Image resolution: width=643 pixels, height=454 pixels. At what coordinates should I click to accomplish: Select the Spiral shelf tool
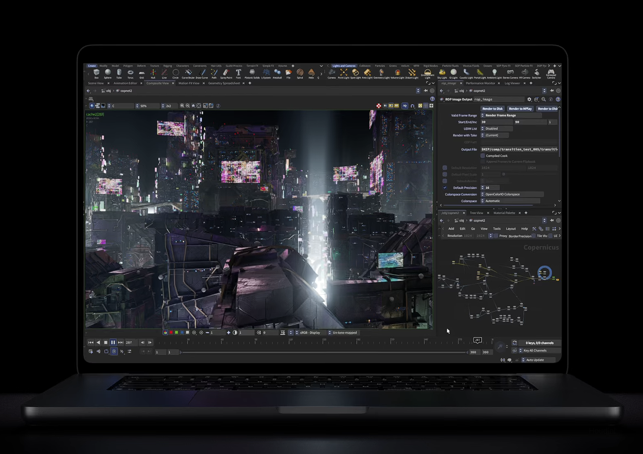point(300,74)
